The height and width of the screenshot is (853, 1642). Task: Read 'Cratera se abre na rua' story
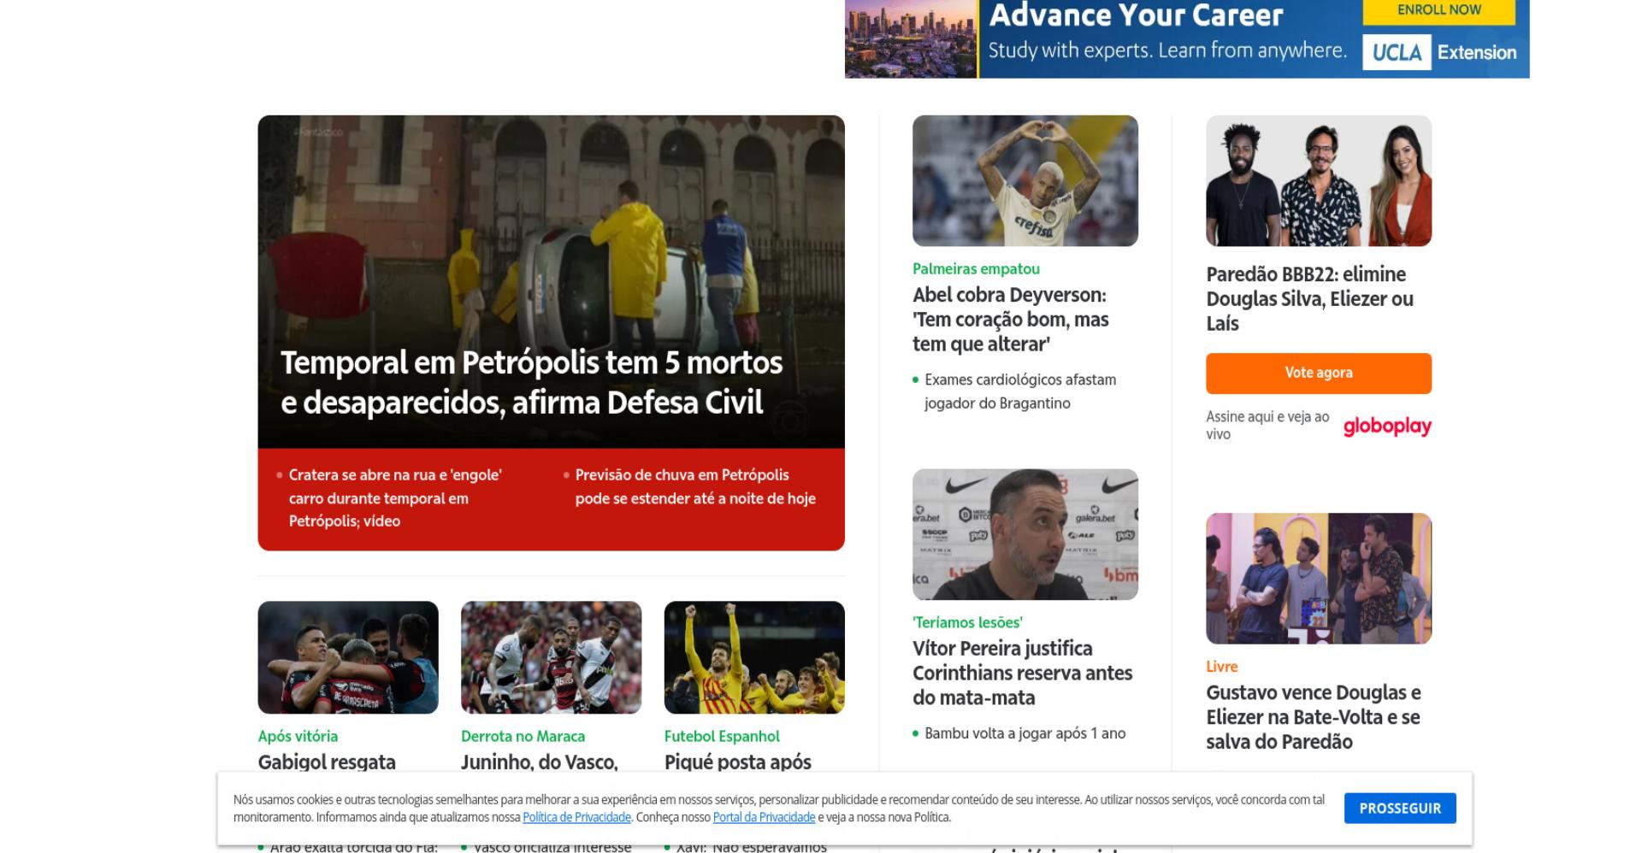click(x=395, y=497)
